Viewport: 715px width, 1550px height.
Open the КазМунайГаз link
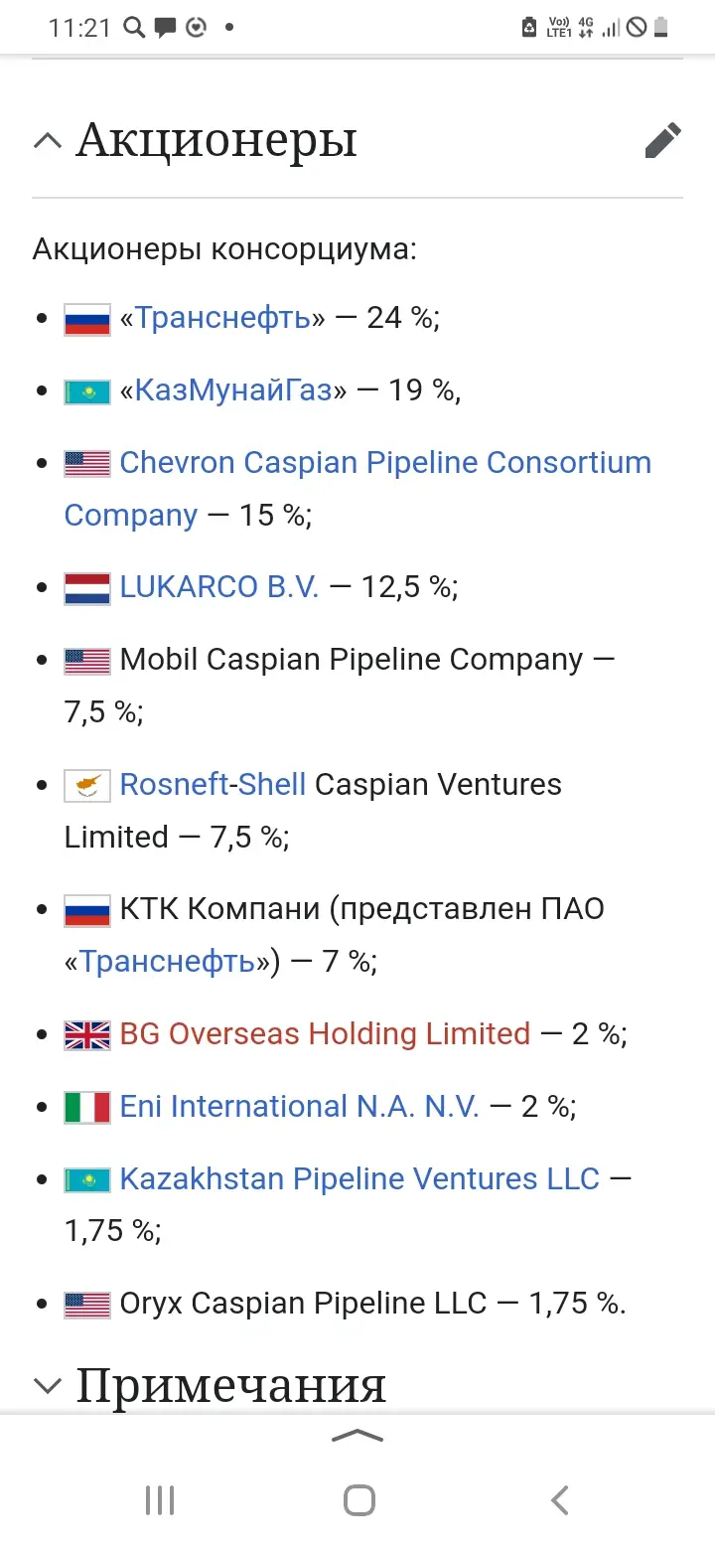233,390
